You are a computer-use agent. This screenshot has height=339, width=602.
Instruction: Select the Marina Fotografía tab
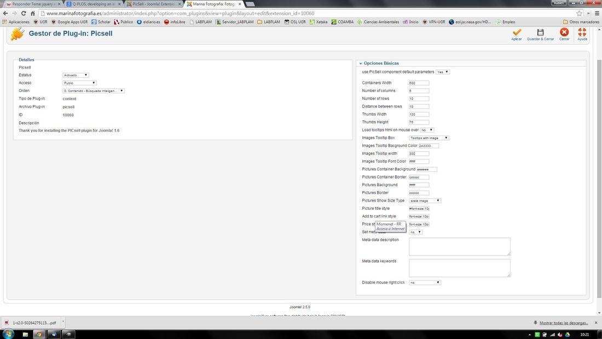(214, 4)
